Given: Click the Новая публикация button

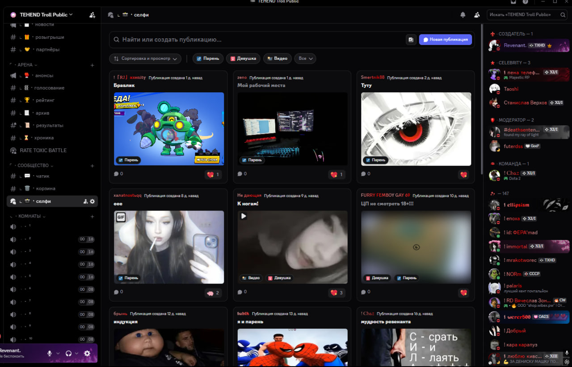Looking at the screenshot, I should coord(446,40).
